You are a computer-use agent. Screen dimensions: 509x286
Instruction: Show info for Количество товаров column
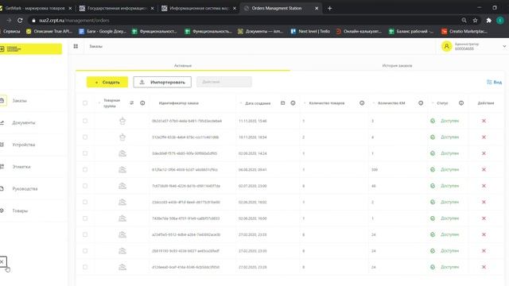(362, 103)
